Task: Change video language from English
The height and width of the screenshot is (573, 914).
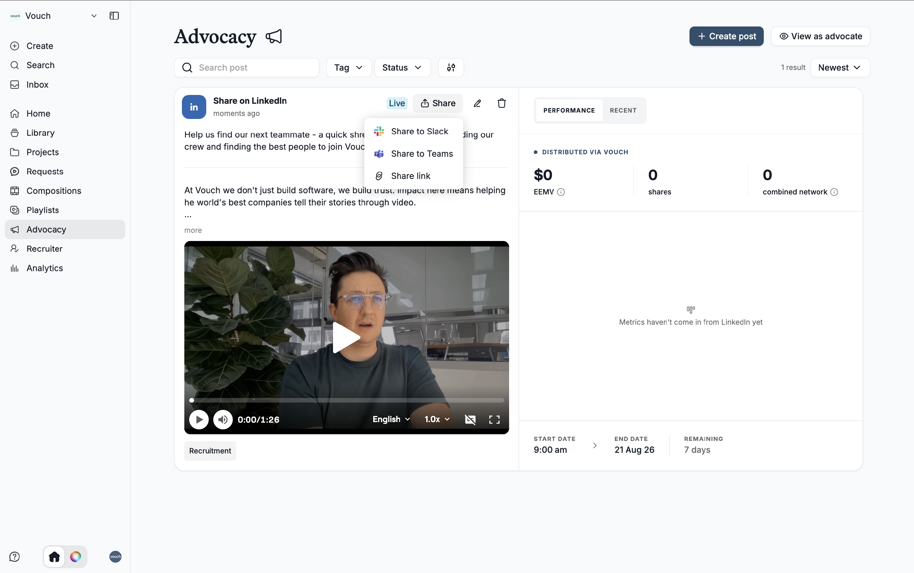Action: point(391,419)
